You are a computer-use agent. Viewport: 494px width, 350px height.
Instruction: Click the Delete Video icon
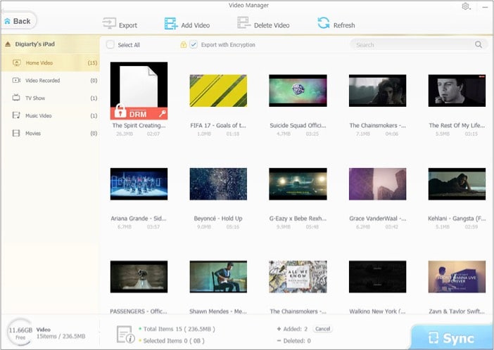(244, 24)
